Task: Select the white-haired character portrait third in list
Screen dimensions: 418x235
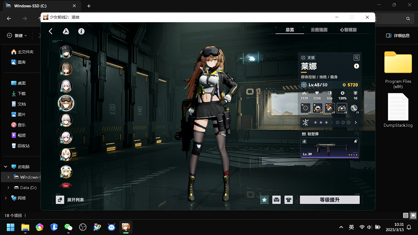Action: tap(66, 86)
